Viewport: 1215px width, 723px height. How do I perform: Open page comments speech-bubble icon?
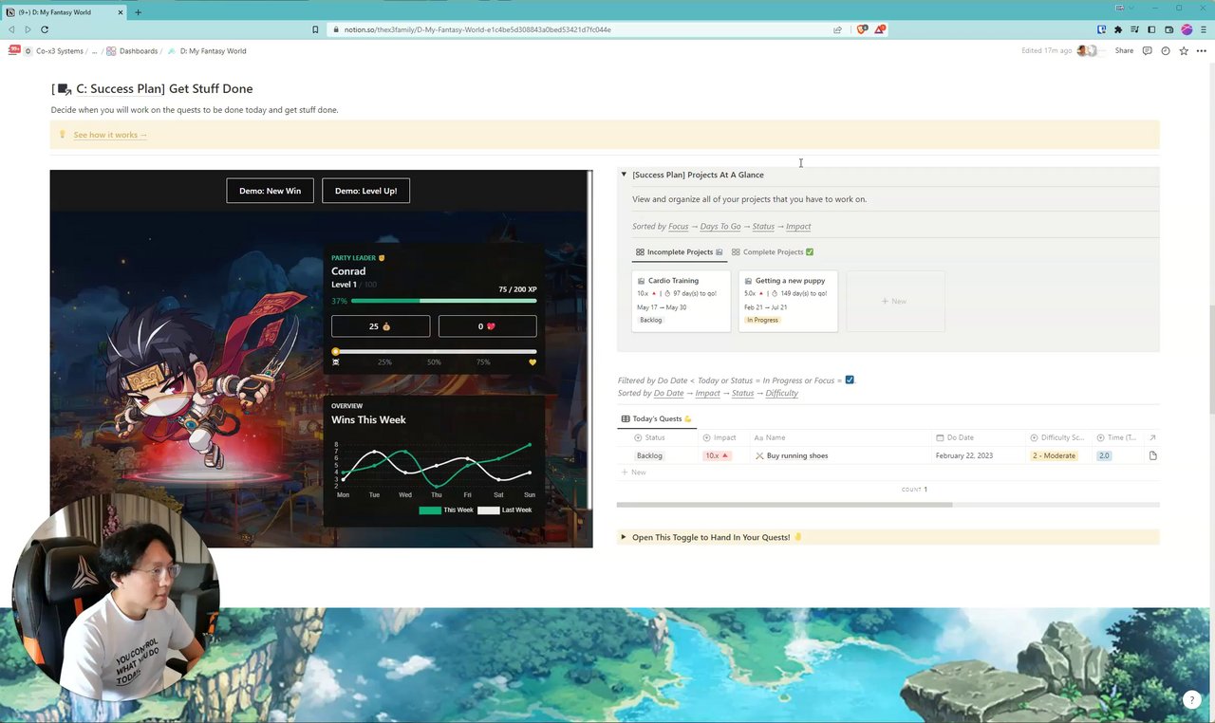tap(1147, 50)
